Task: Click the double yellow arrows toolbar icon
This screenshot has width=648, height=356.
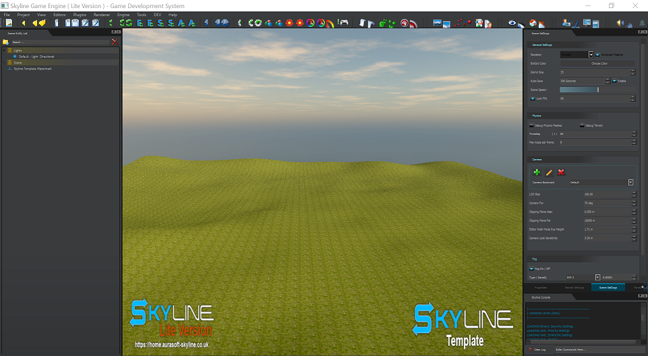Action: pos(39,23)
